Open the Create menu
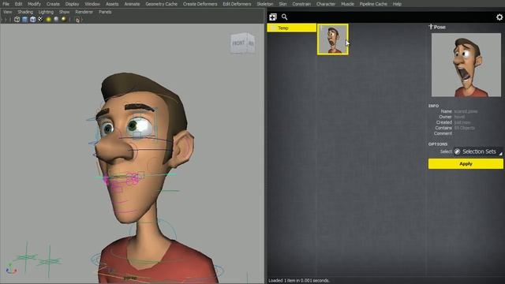The width and height of the screenshot is (505, 284). [53, 4]
